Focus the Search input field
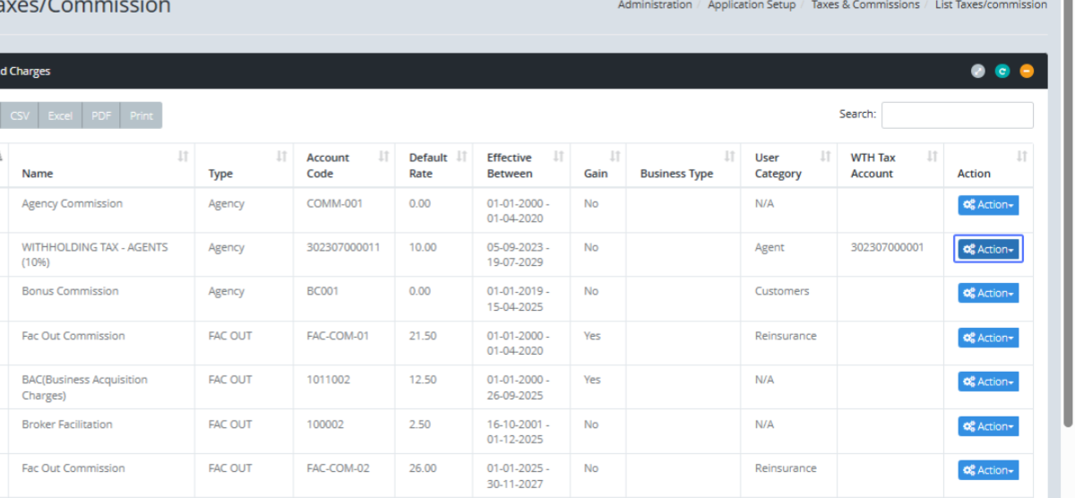 point(957,115)
